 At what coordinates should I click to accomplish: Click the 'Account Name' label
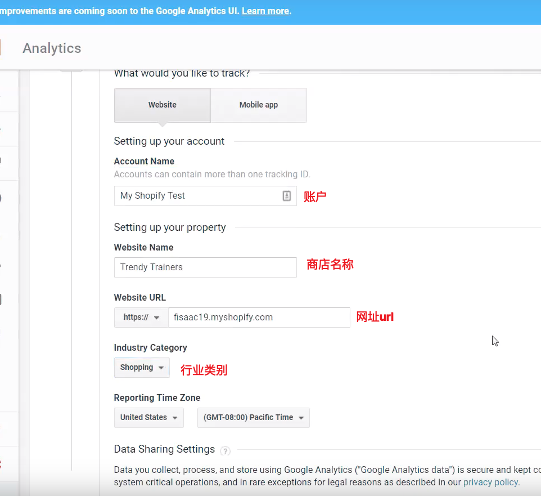(x=144, y=162)
